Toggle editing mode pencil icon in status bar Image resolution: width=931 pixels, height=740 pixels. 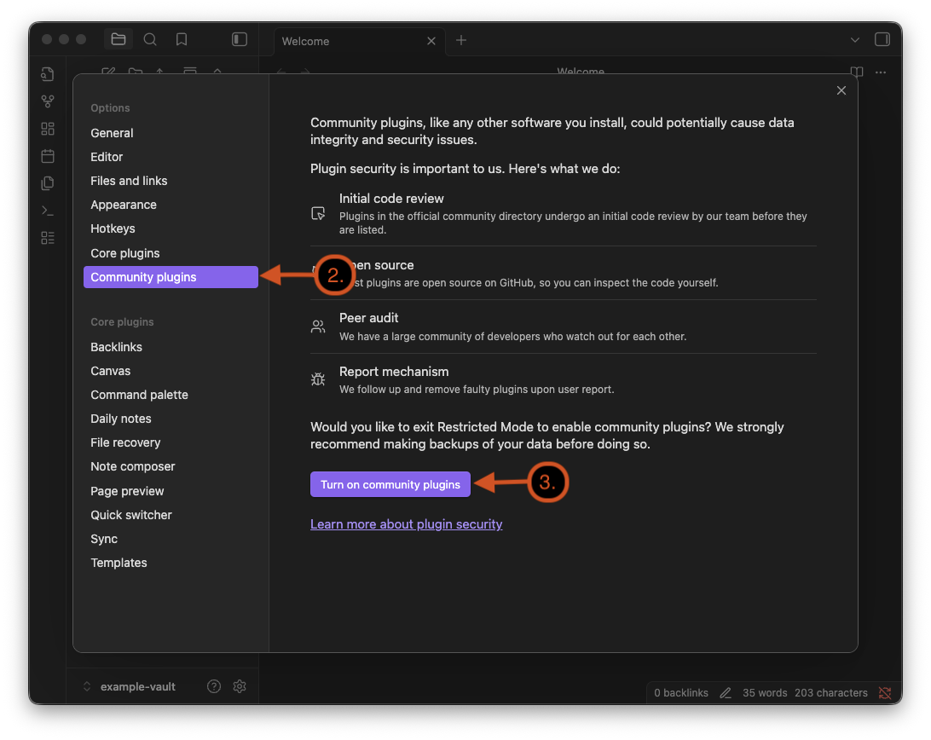(726, 693)
